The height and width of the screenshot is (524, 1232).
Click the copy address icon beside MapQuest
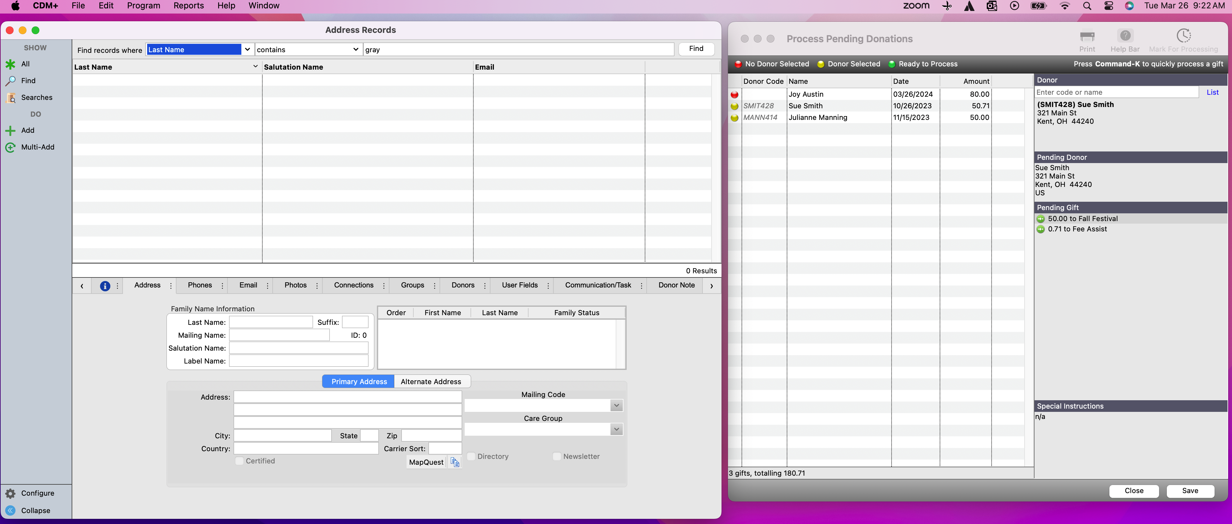454,462
